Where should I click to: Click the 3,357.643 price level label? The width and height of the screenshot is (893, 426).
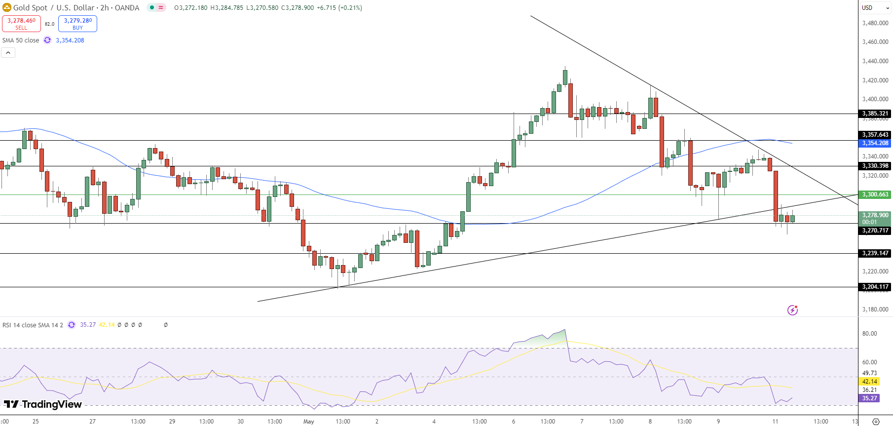tap(875, 135)
